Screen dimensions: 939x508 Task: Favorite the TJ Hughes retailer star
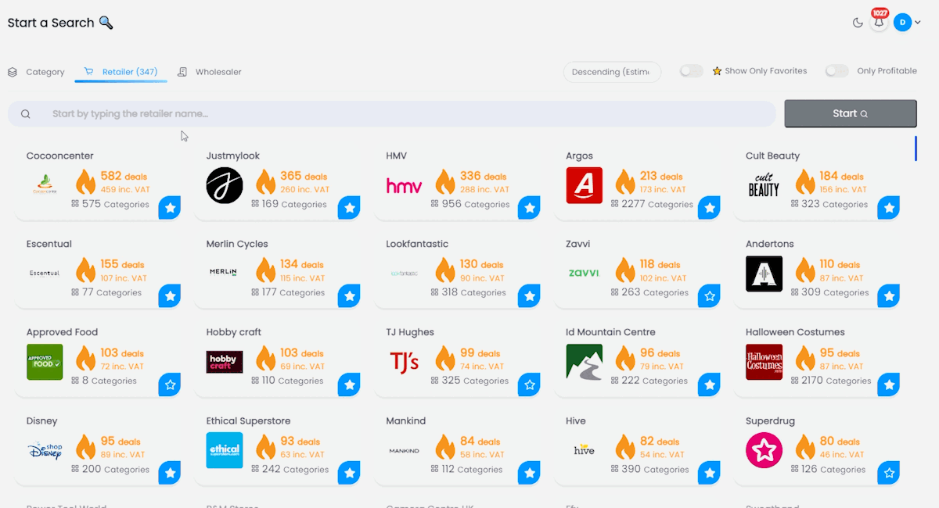point(530,385)
